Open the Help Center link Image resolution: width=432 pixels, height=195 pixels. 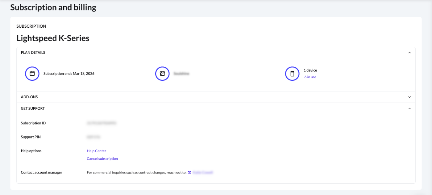(96, 151)
